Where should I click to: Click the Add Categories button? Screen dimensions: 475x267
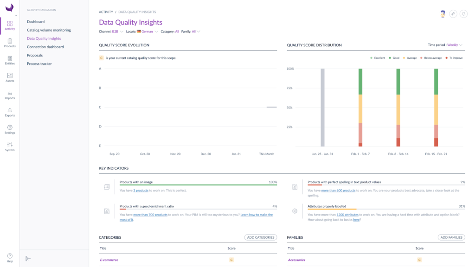coord(260,237)
